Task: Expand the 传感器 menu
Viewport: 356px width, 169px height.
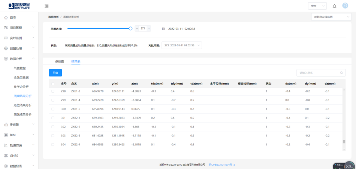Action: [x=33, y=124]
